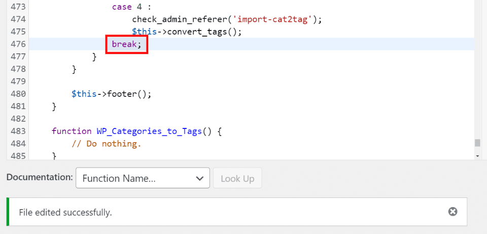Image resolution: width=487 pixels, height=234 pixels.
Task: Click line number 476 in gutter
Action: coord(18,44)
